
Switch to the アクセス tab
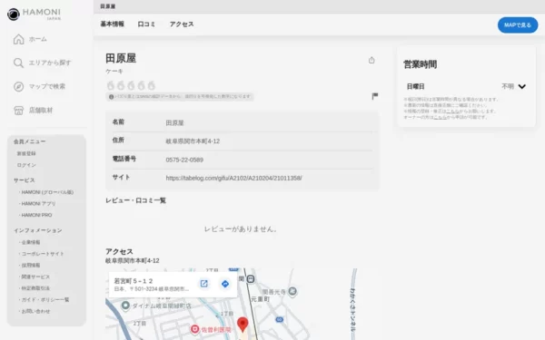coord(182,24)
